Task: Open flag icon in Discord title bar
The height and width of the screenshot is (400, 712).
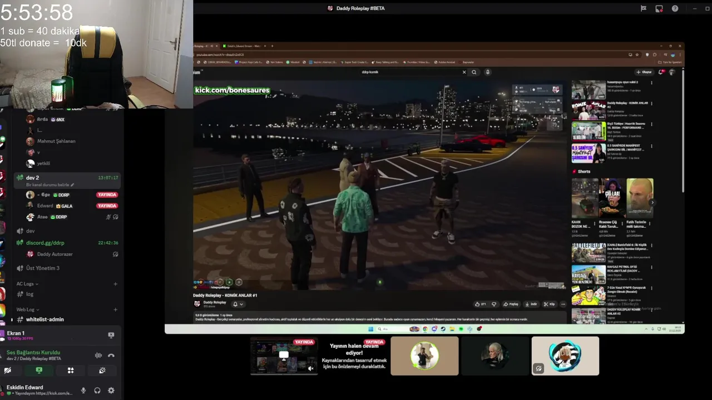Action: (x=644, y=8)
